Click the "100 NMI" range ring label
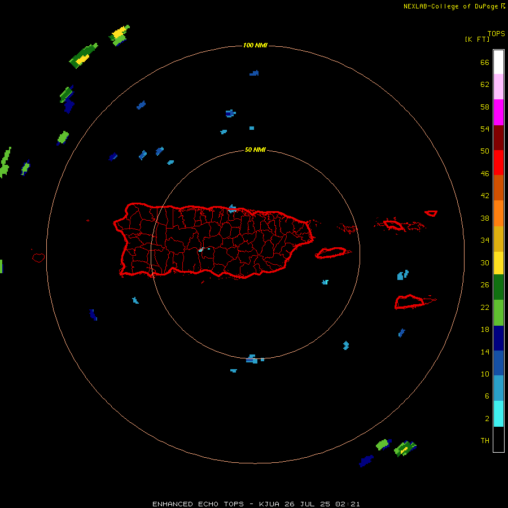The image size is (508, 508). pos(255,45)
